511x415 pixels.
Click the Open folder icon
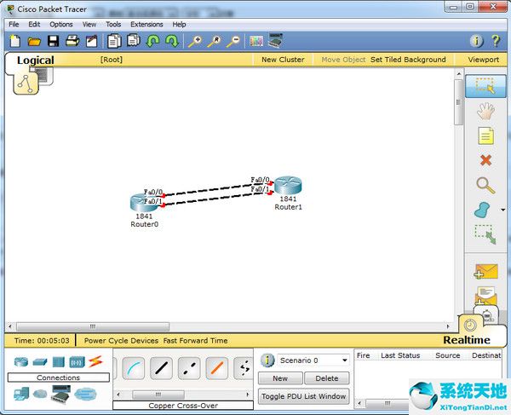[x=34, y=42]
